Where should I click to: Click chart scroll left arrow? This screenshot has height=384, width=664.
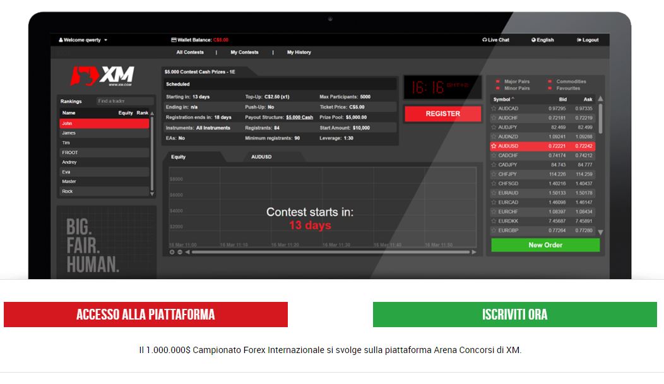(x=187, y=252)
